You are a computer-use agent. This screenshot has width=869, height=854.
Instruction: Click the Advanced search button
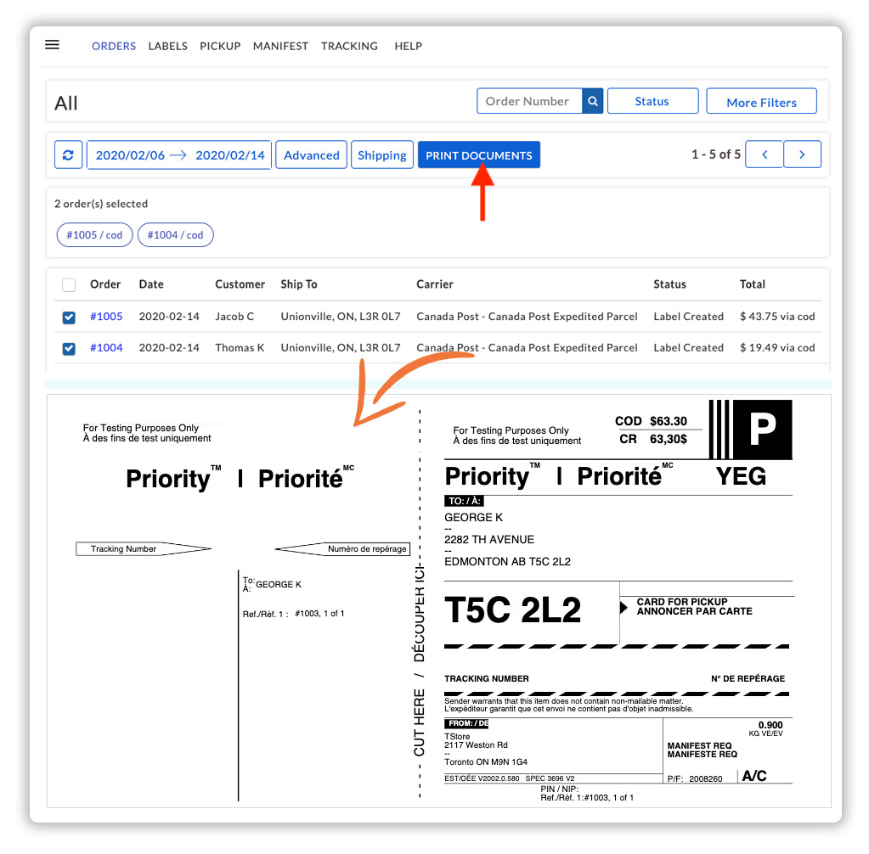pyautogui.click(x=311, y=155)
